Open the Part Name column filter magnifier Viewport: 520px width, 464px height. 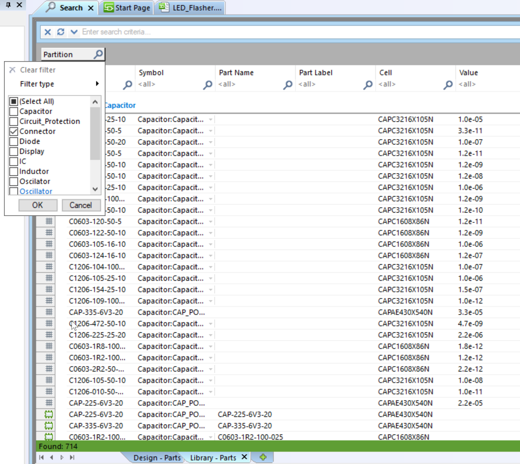(288, 85)
